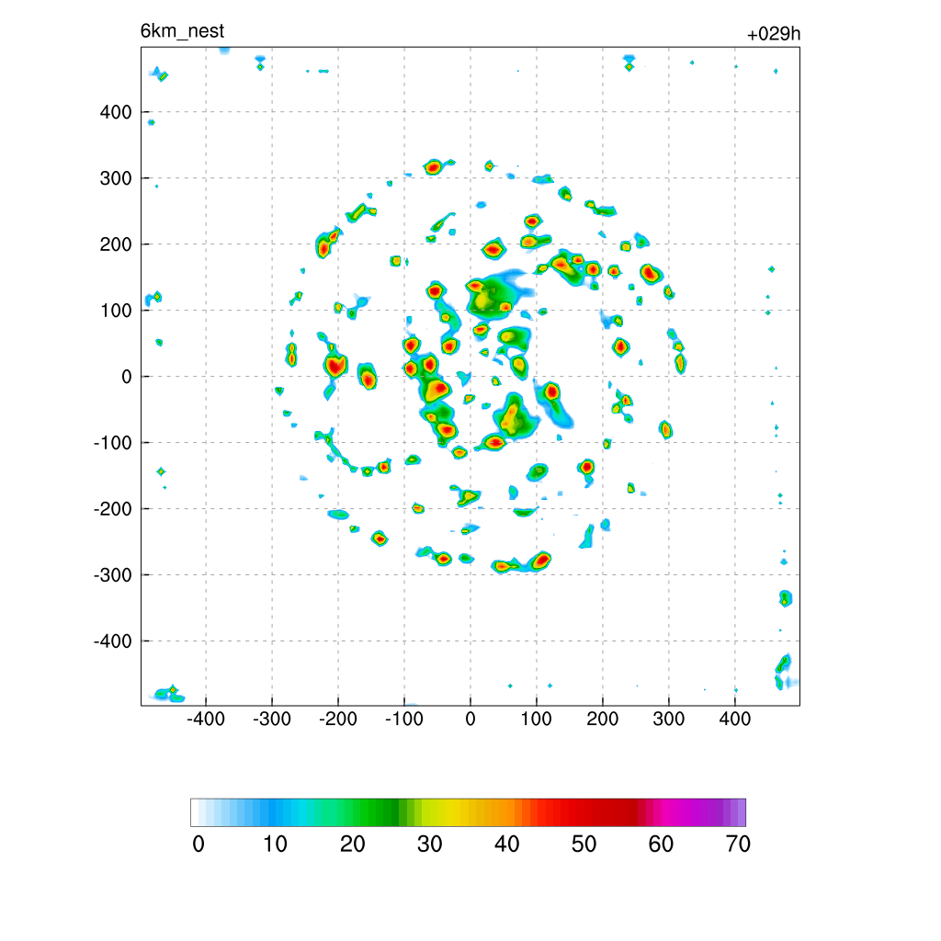The image size is (941, 941).
Task: Click the x-axis tick label "-400"
Action: point(205,719)
